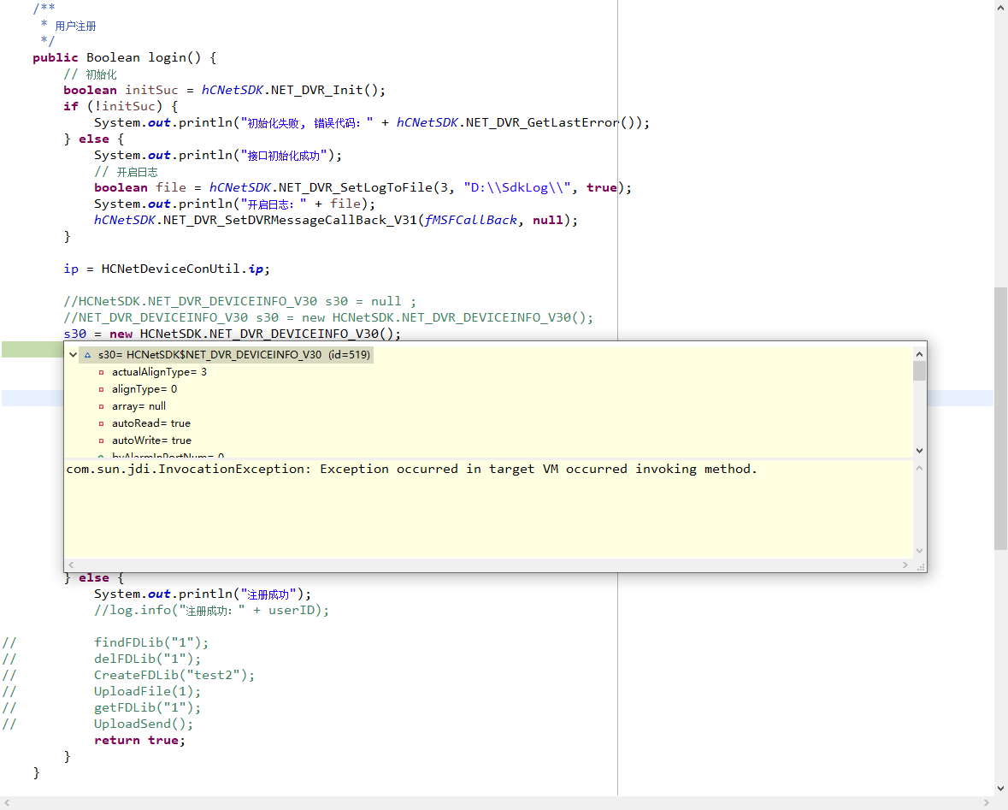Click the red field icon beside alignType
Screen dimensions: 1008x810
click(100, 388)
